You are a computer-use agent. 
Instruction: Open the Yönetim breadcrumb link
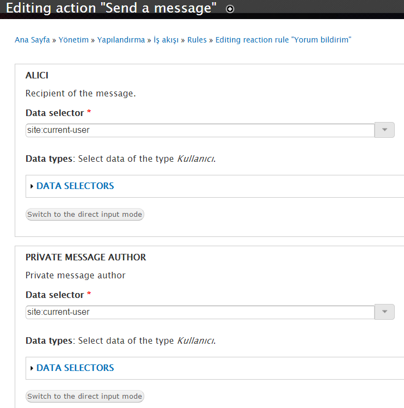(x=74, y=40)
